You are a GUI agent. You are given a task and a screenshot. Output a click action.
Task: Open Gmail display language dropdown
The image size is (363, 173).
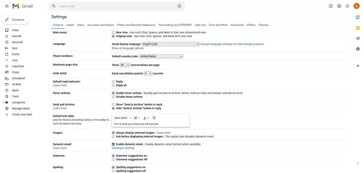171,44
